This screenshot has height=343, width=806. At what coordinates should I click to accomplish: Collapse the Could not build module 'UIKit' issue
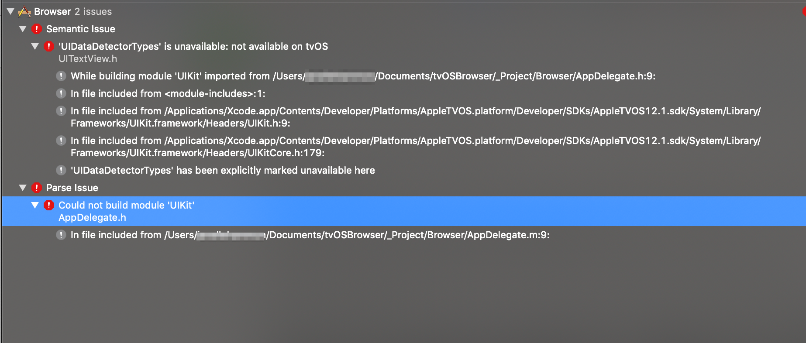(35, 205)
